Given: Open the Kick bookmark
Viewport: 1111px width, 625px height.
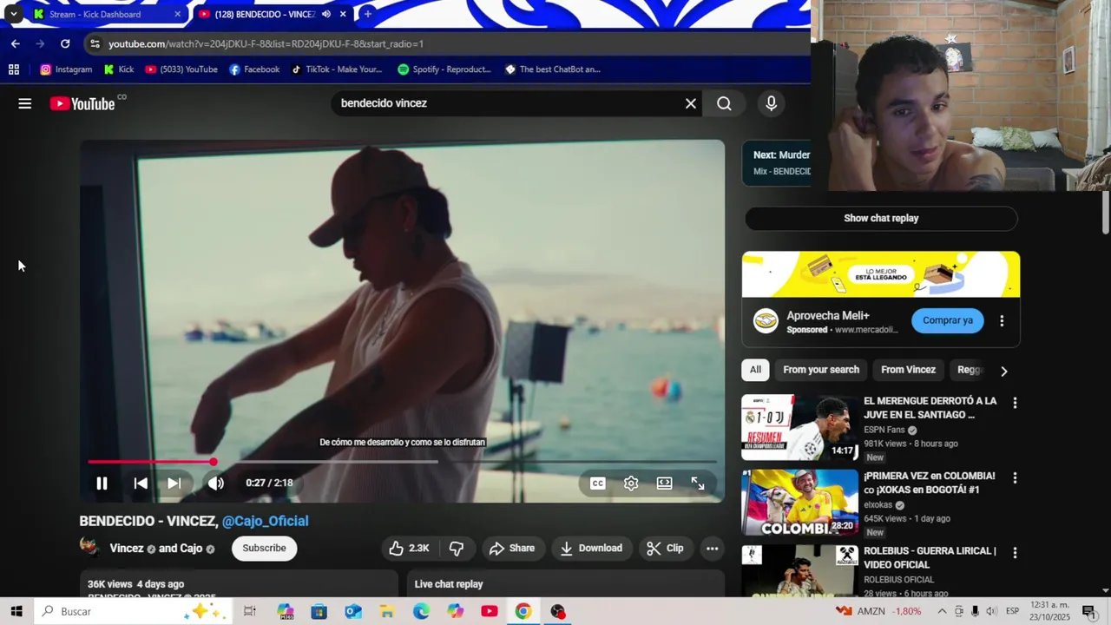Looking at the screenshot, I should pos(119,69).
